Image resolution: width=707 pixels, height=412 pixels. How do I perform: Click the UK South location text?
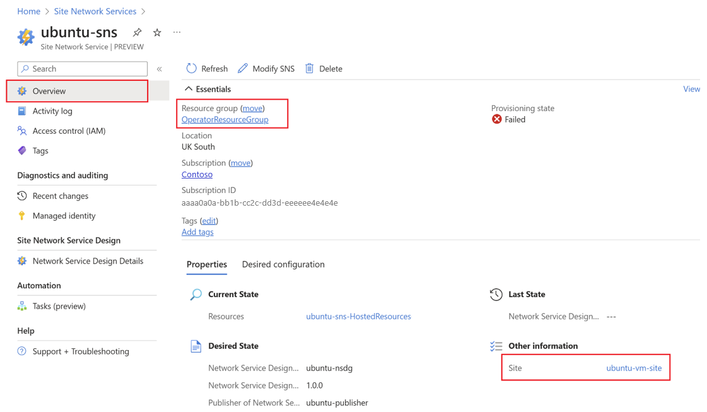(199, 146)
